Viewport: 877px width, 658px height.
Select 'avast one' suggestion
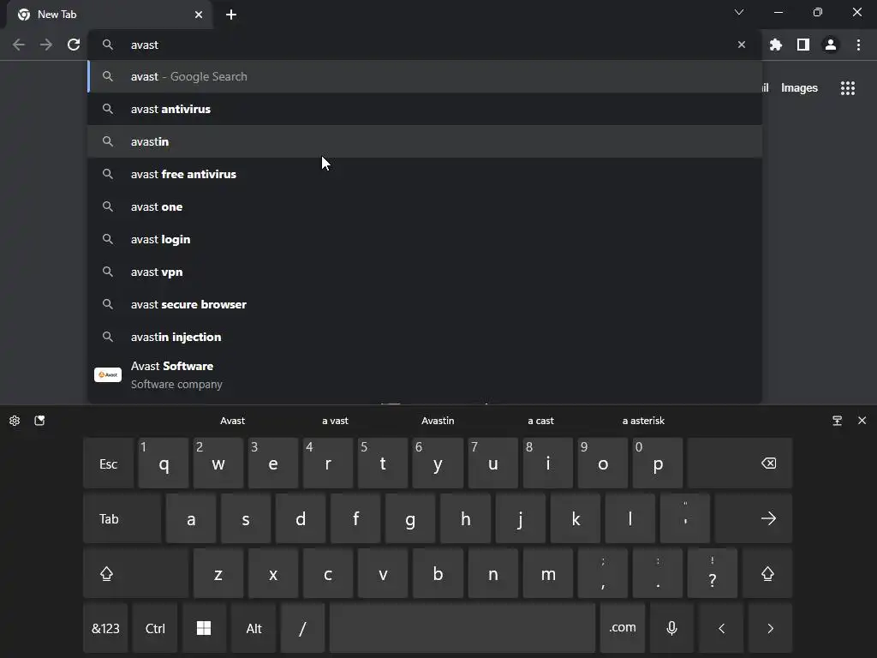click(425, 206)
